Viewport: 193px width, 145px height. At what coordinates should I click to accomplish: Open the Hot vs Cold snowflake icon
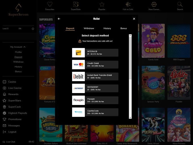pos(128,5)
